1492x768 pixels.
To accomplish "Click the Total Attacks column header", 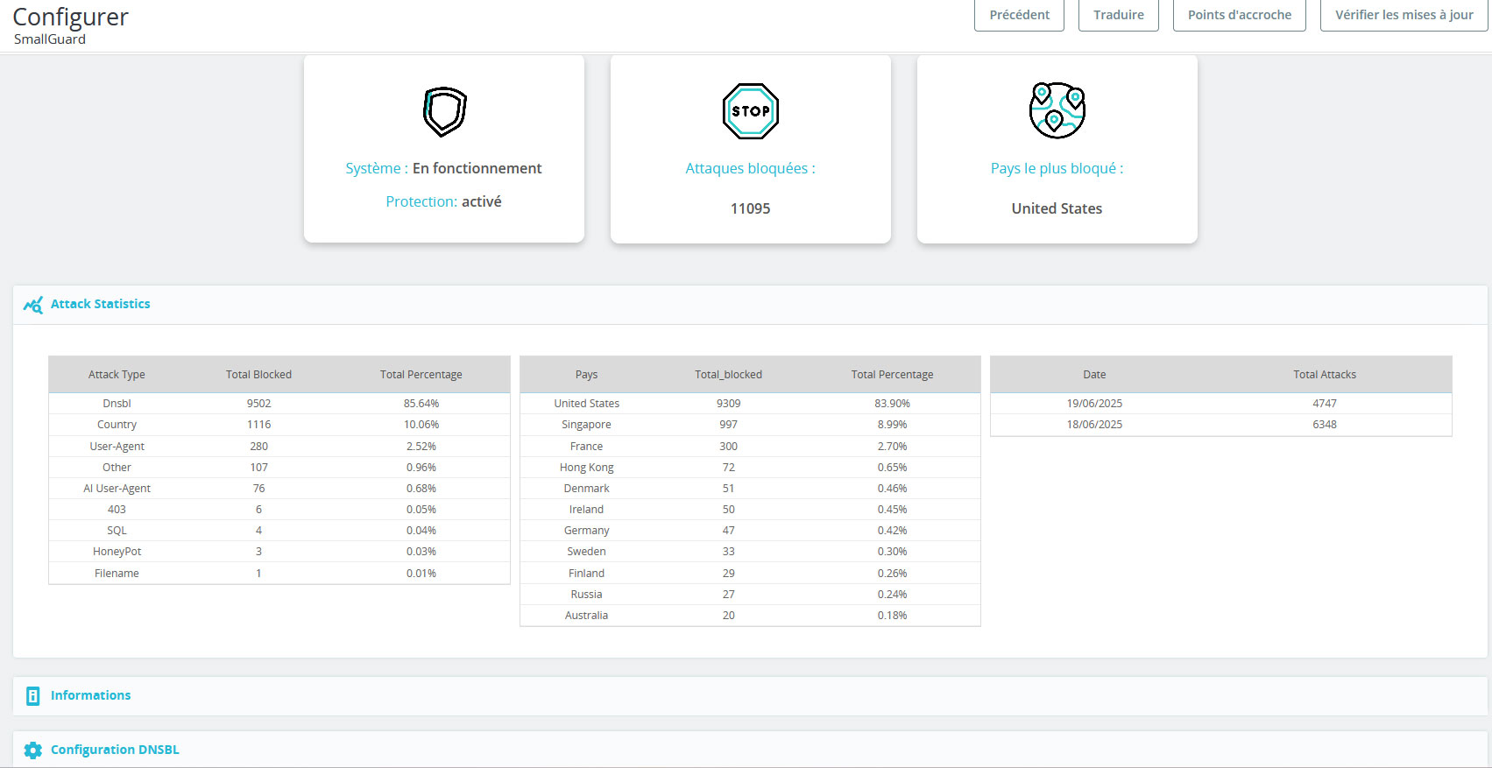I will (x=1324, y=375).
